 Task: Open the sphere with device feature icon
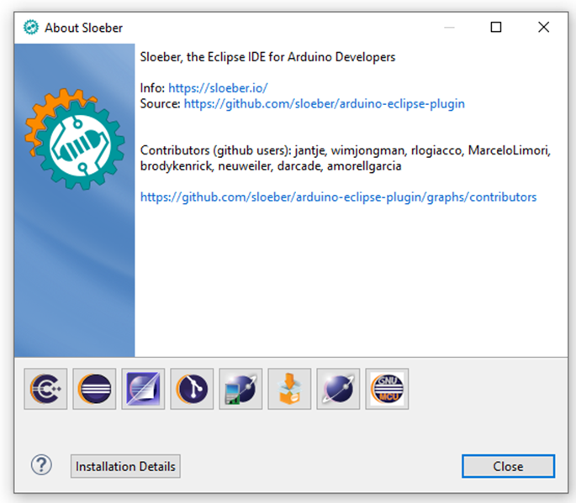click(x=240, y=389)
